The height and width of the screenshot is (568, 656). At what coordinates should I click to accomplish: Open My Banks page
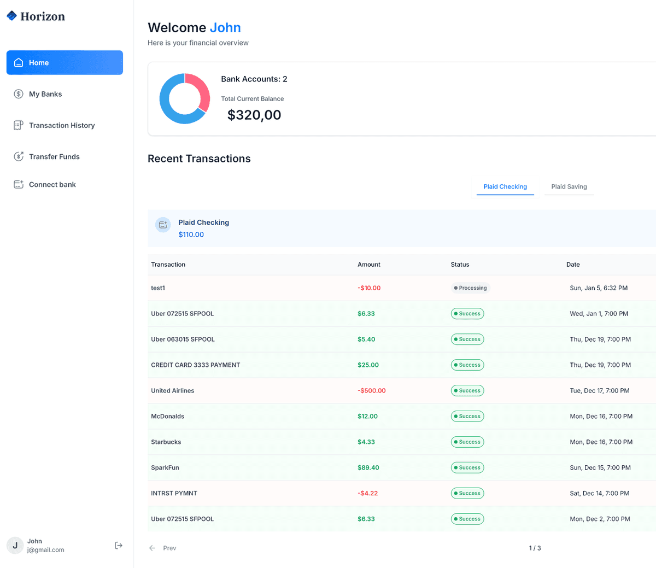(65, 94)
